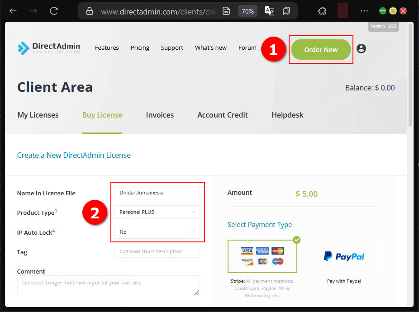Click the green window minimize button
Screen dimensions: 419x312
coord(383,11)
